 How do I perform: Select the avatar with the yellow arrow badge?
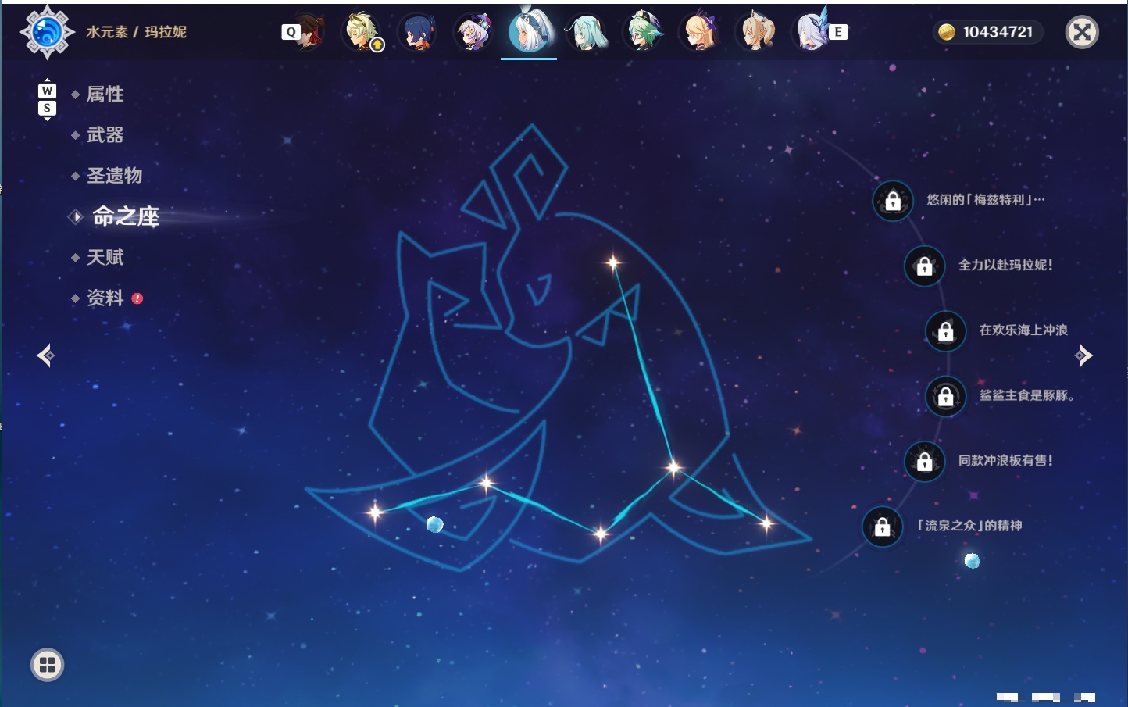click(x=362, y=32)
